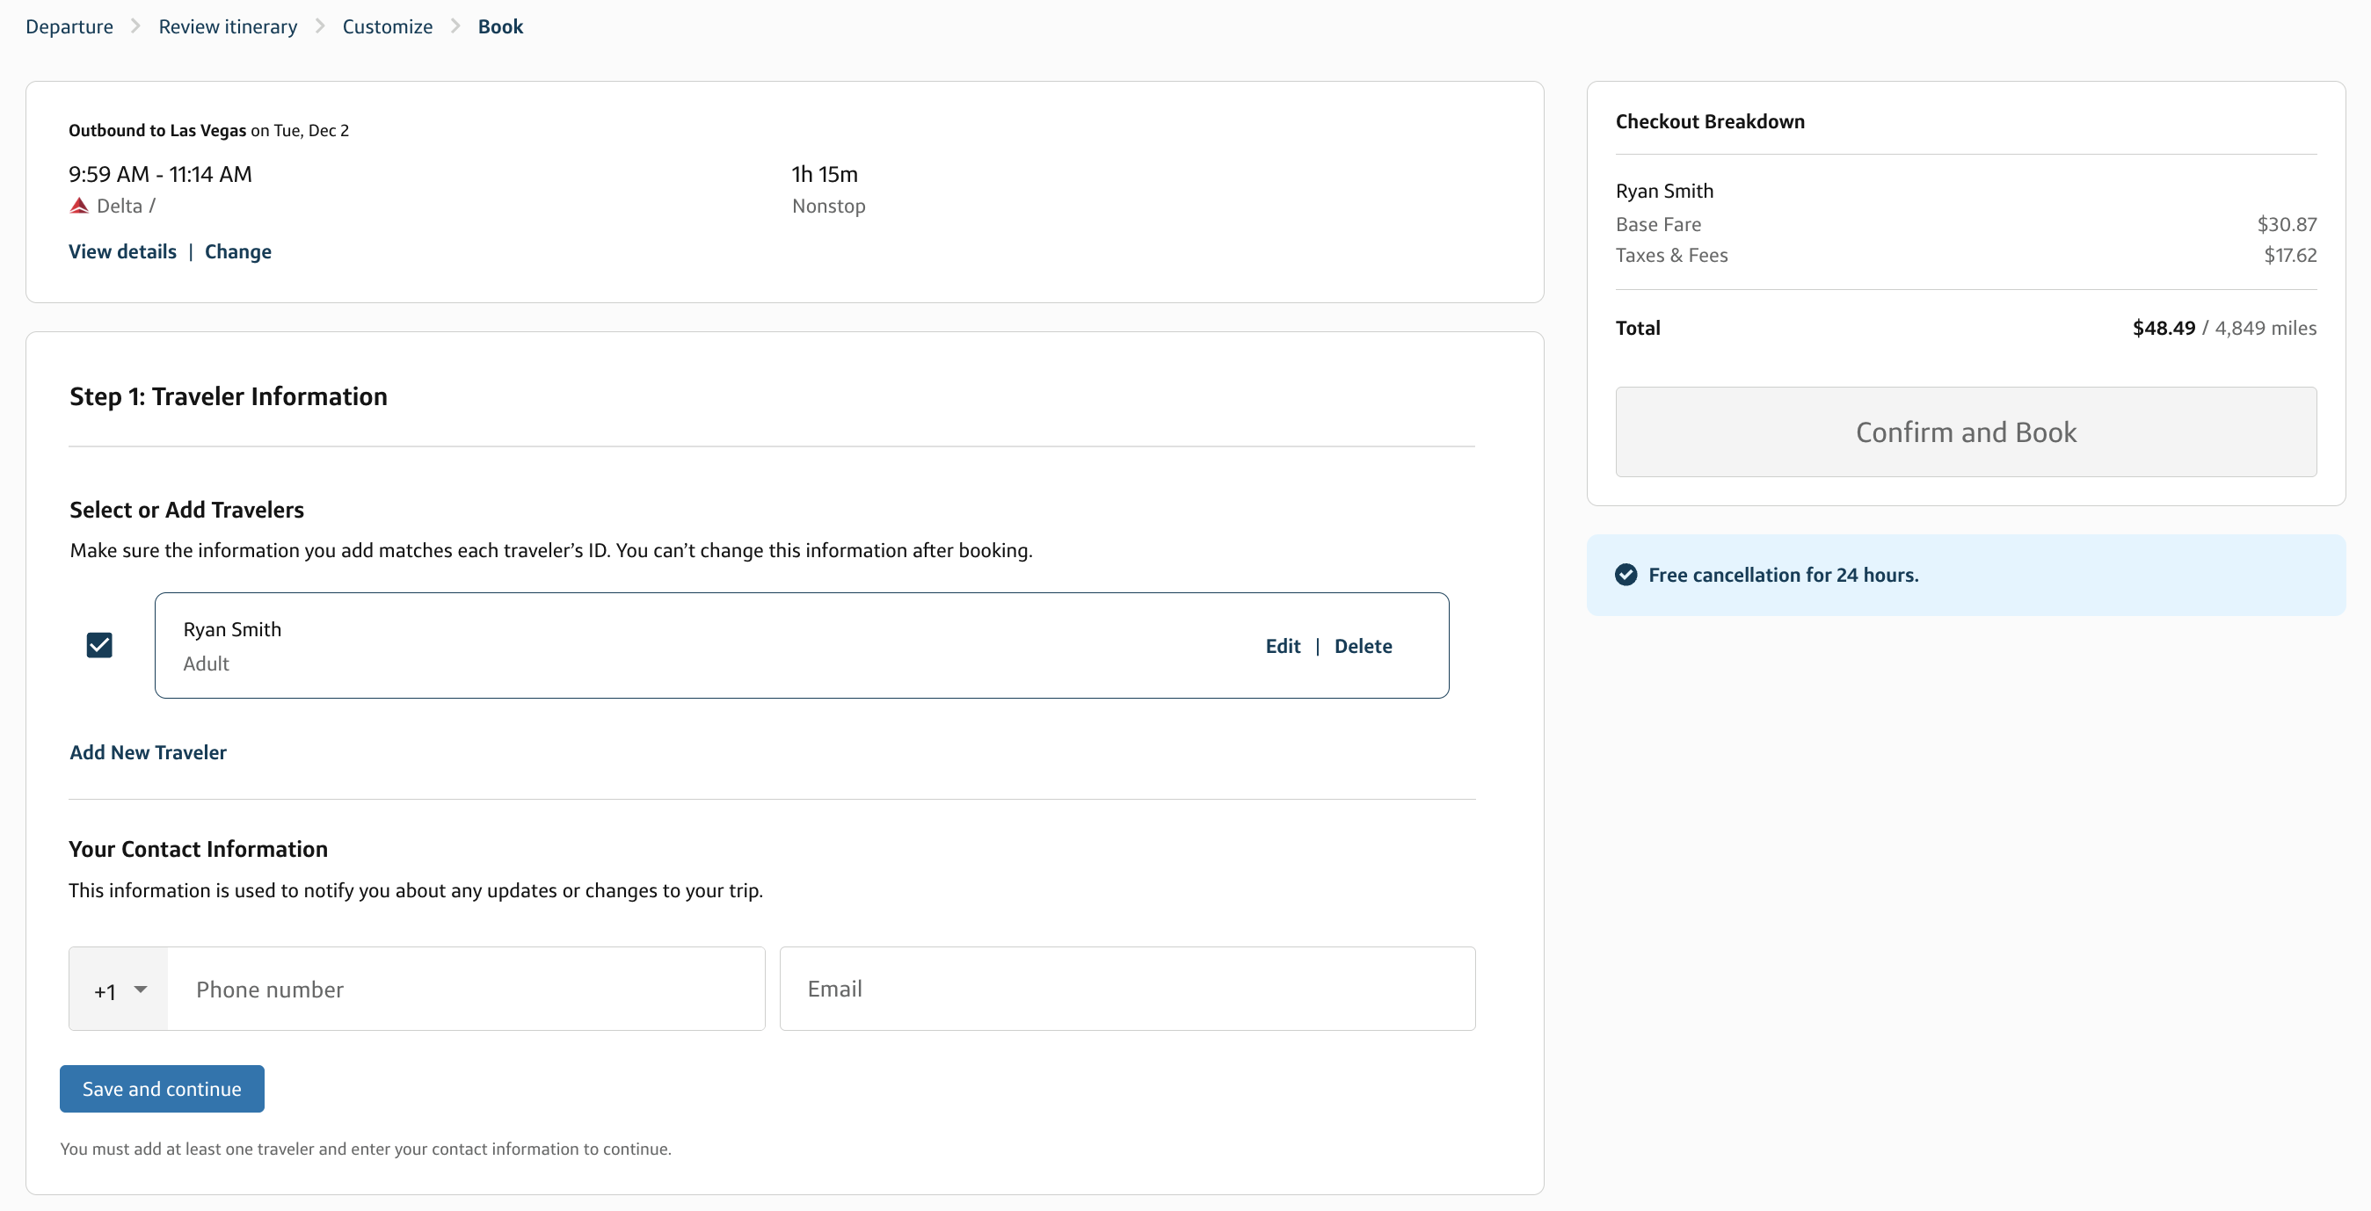
Task: Go to Review itinerary breadcrumb step
Action: pyautogui.click(x=228, y=26)
